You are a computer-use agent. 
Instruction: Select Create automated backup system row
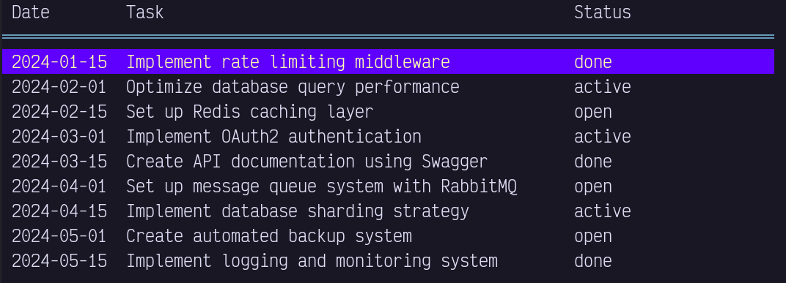click(x=388, y=236)
